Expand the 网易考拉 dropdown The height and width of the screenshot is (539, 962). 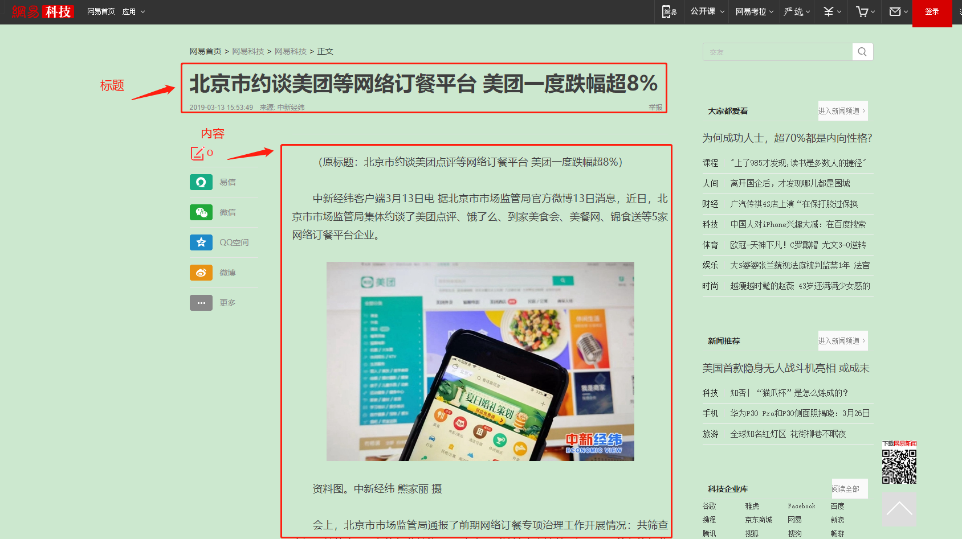755,11
